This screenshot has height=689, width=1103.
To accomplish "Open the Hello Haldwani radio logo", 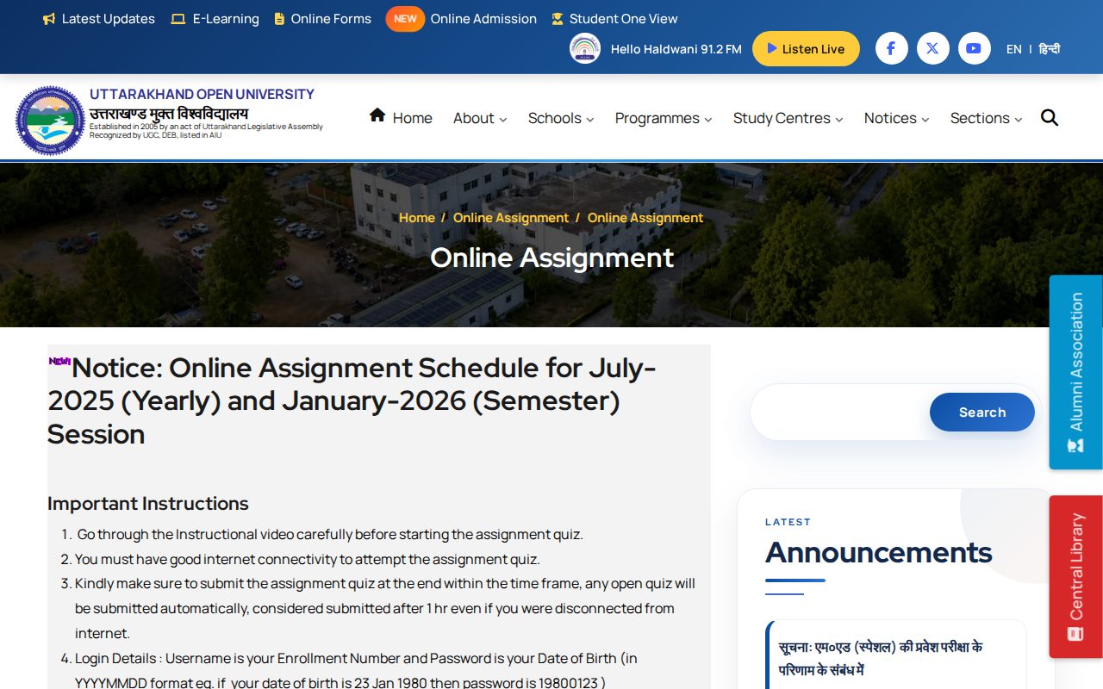I will (x=585, y=48).
